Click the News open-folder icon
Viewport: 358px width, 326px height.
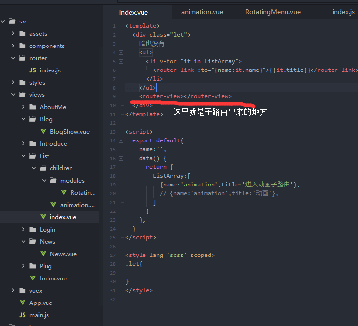tap(33, 241)
